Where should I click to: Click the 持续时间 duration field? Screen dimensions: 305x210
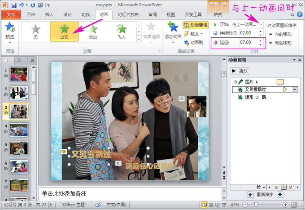[249, 33]
